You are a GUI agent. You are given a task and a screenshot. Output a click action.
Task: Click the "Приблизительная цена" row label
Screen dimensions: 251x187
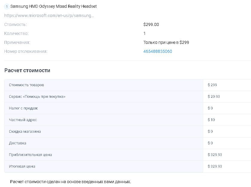[x=30, y=155]
